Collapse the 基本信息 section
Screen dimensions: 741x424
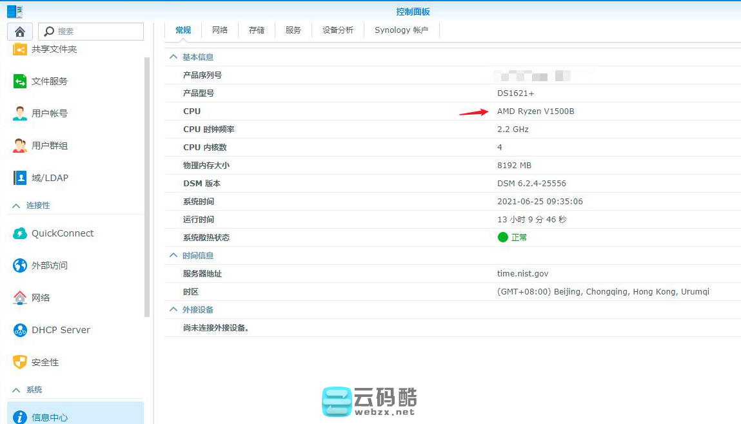coord(173,57)
